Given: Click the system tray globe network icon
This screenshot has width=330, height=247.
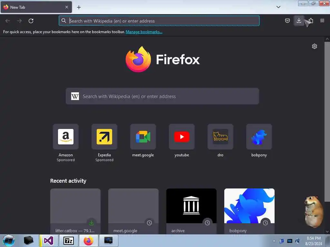Looking at the screenshot, I should pyautogui.click(x=297, y=241).
